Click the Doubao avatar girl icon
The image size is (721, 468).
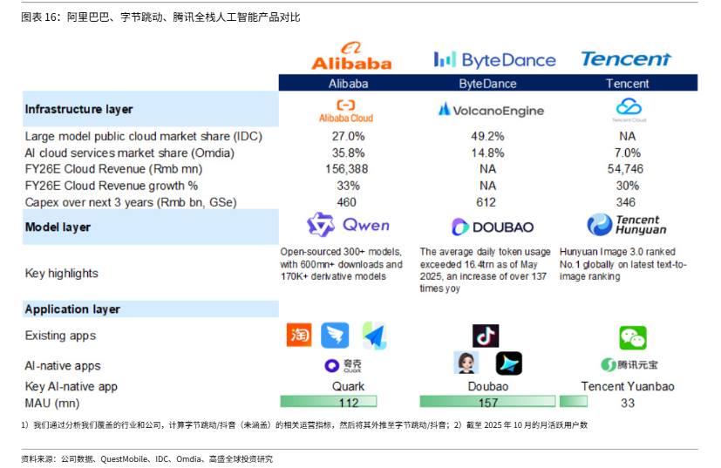(466, 363)
